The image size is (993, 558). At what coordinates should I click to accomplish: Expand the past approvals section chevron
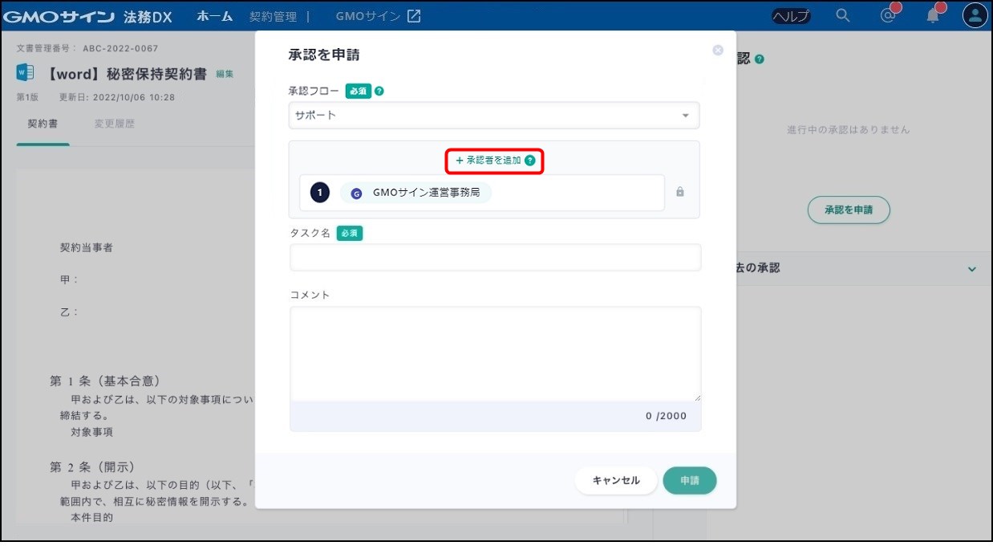pos(972,269)
